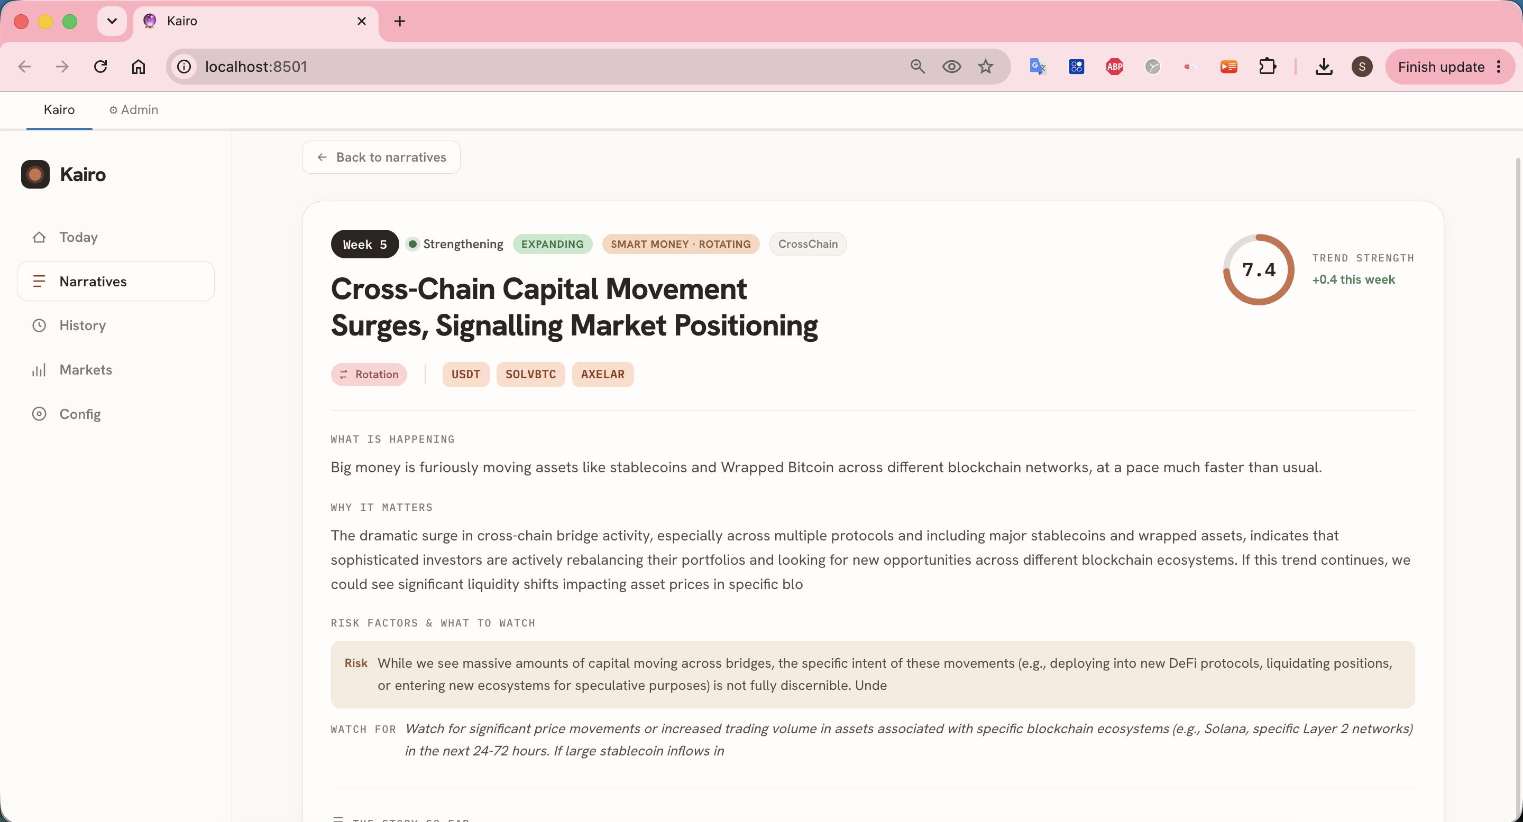Click the small red pill extension icon

click(1190, 67)
